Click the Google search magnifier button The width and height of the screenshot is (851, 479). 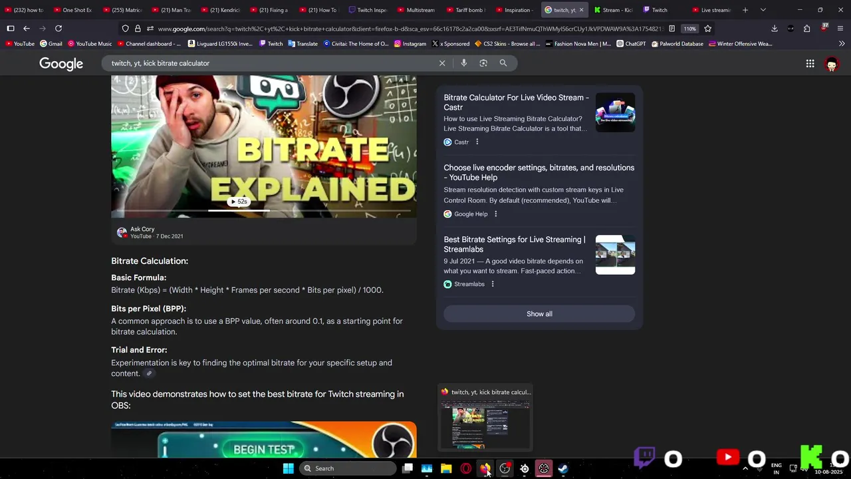pyautogui.click(x=503, y=63)
